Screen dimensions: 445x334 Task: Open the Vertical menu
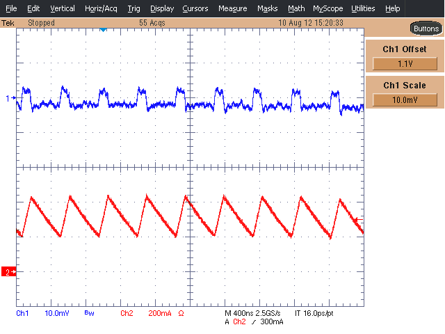tap(63, 8)
